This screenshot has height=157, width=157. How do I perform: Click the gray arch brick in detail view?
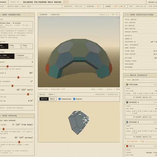(x=78, y=122)
